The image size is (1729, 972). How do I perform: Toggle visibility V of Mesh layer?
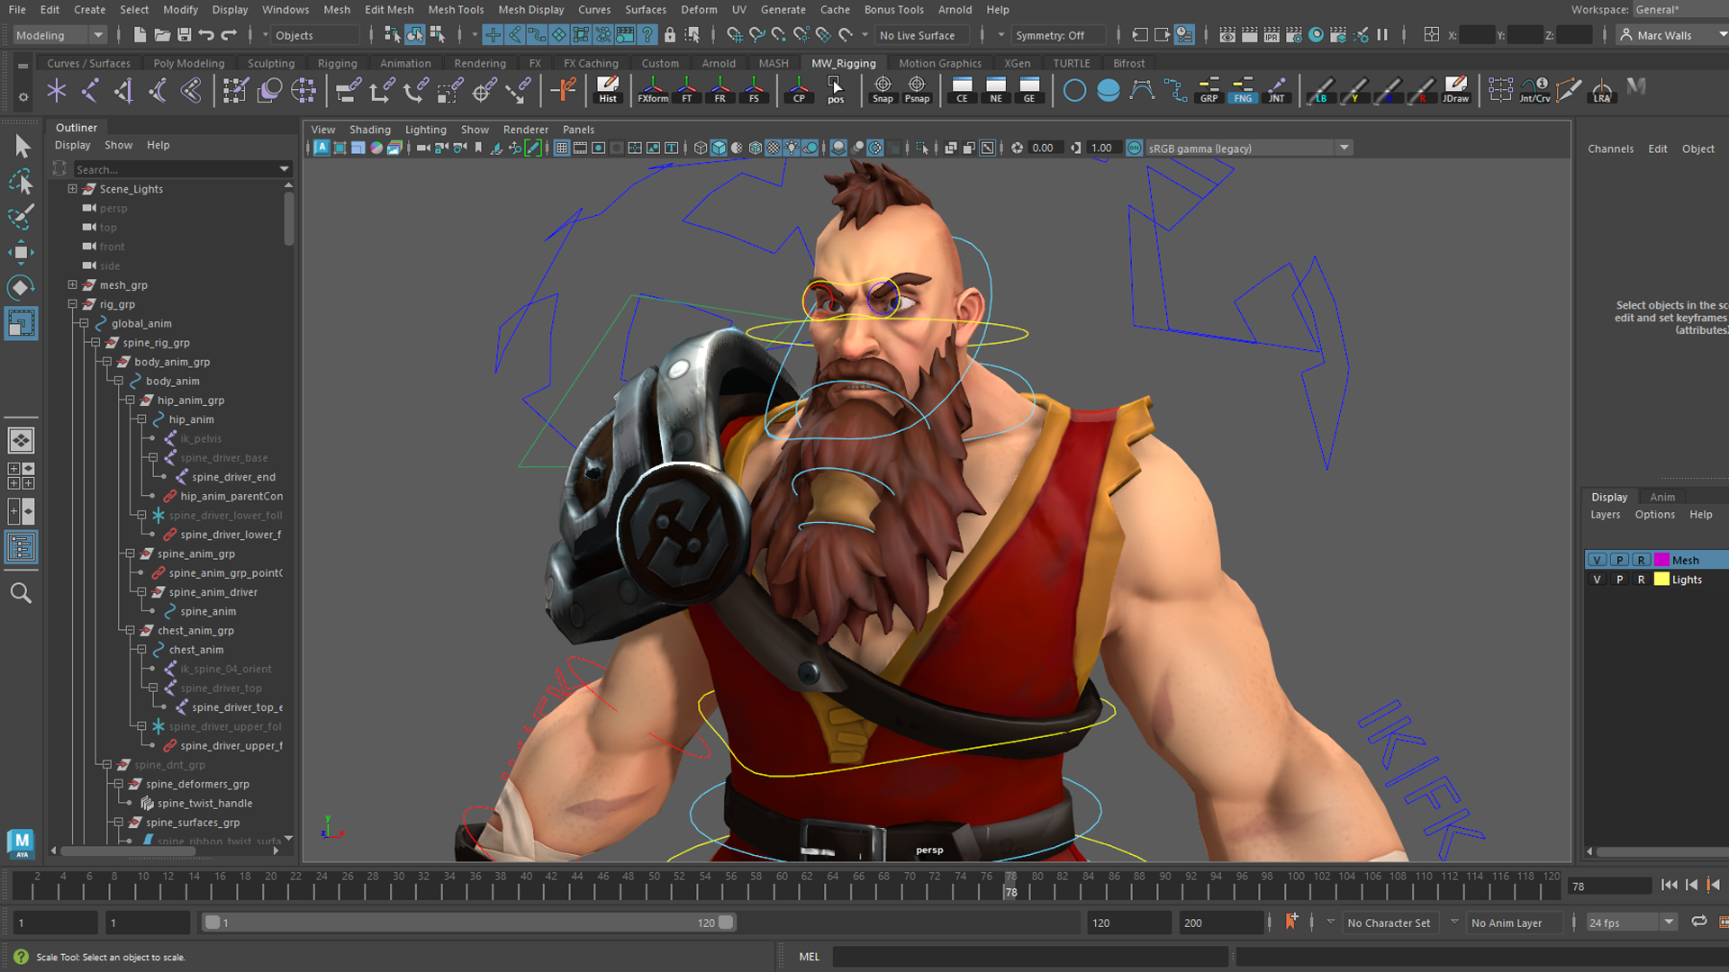(1597, 560)
